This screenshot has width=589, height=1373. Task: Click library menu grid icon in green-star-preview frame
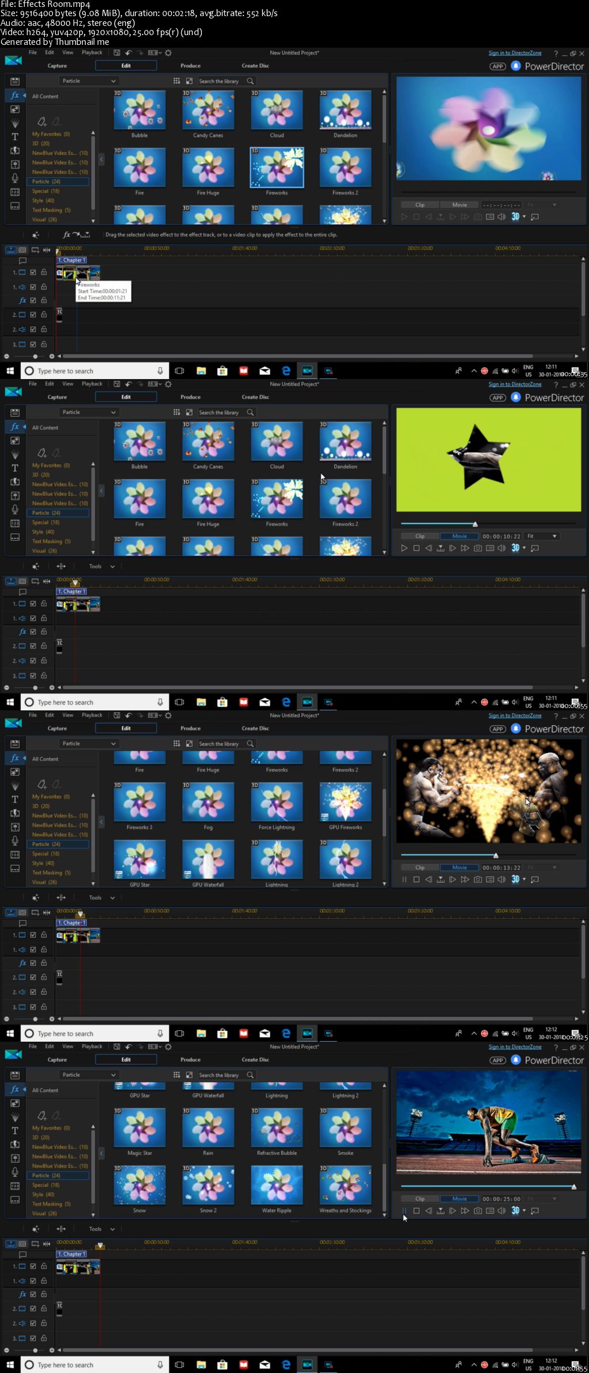point(177,412)
